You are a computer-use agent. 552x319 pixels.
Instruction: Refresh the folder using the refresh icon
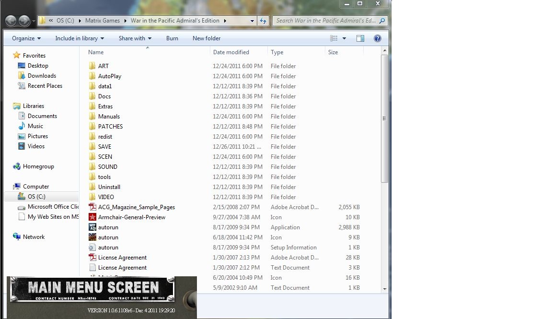pyautogui.click(x=263, y=21)
